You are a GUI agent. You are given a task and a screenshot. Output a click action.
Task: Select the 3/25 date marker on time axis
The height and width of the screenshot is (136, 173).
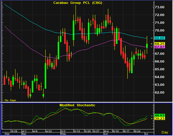coord(14,131)
